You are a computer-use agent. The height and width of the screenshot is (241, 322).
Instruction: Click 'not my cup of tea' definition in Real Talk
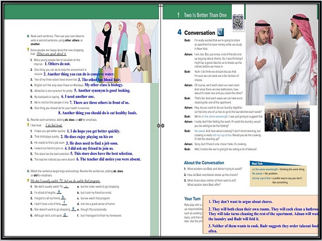tap(277, 180)
